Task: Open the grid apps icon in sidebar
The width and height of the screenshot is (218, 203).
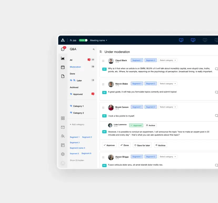Action: pyautogui.click(x=63, y=118)
